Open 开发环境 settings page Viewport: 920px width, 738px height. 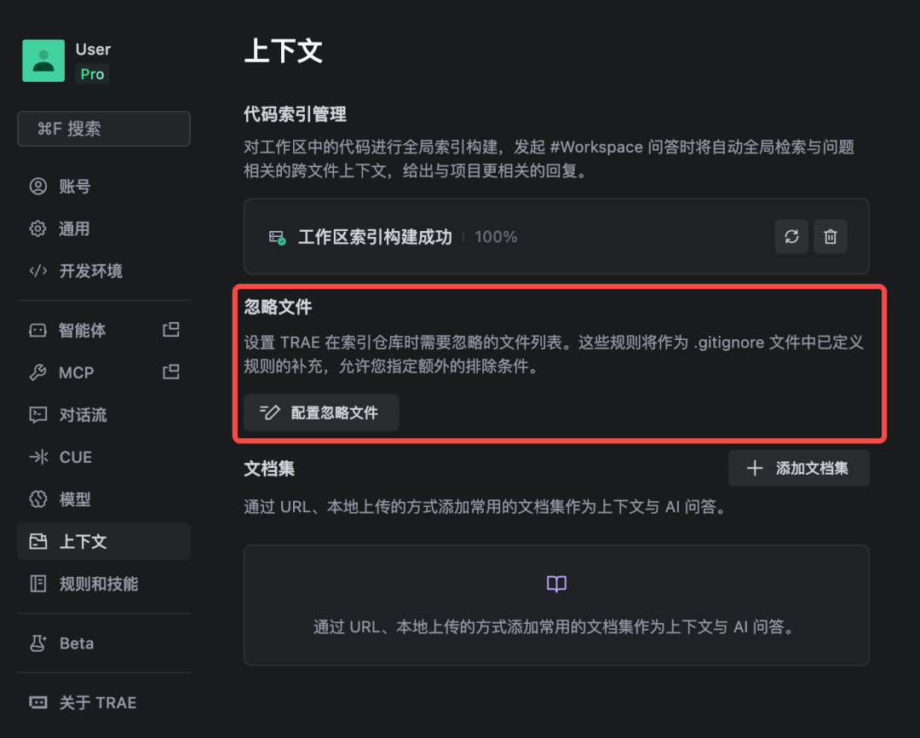(x=90, y=271)
